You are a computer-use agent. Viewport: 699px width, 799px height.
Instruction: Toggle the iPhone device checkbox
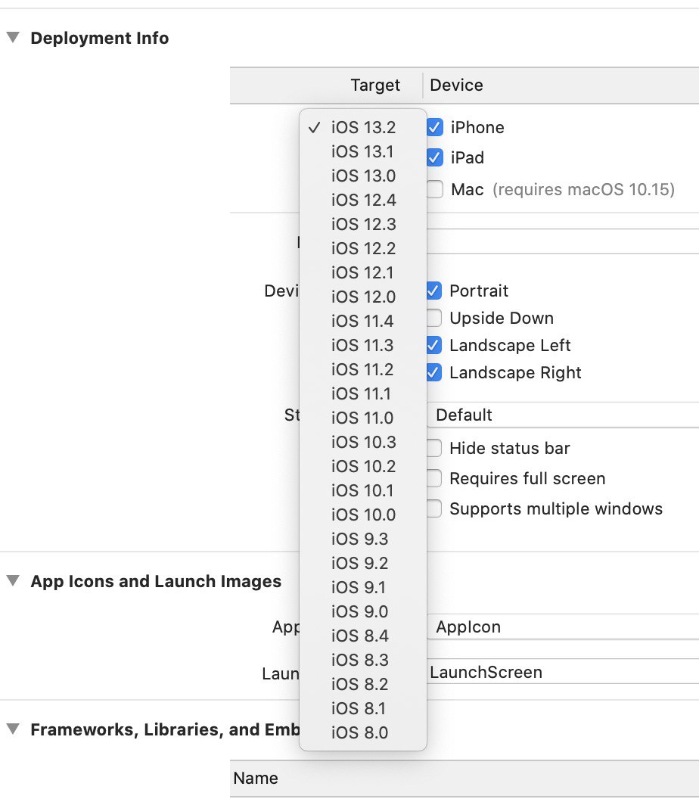click(x=434, y=127)
